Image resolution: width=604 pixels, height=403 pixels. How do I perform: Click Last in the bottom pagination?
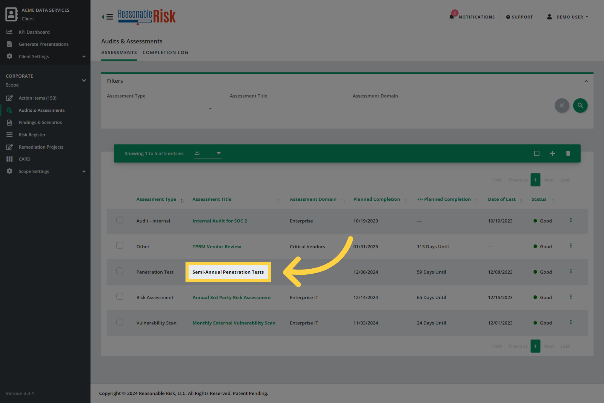[565, 346]
